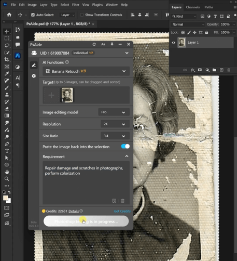Image resolution: width=237 pixels, height=261 pixels.
Task: Expand the UID account chevron
Action: (x=127, y=53)
